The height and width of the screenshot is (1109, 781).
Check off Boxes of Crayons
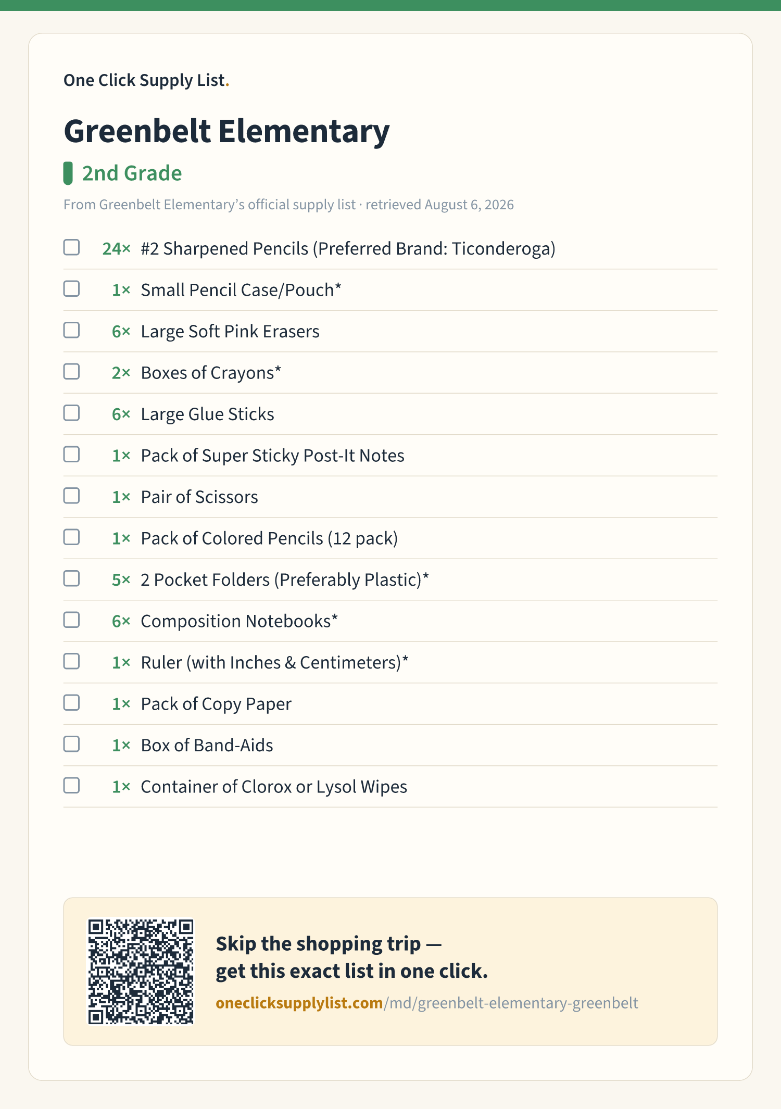pyautogui.click(x=71, y=372)
